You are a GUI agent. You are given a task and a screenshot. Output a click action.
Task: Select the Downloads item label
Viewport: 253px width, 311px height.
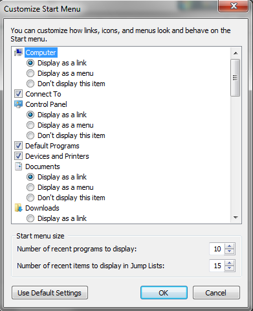[42, 208]
